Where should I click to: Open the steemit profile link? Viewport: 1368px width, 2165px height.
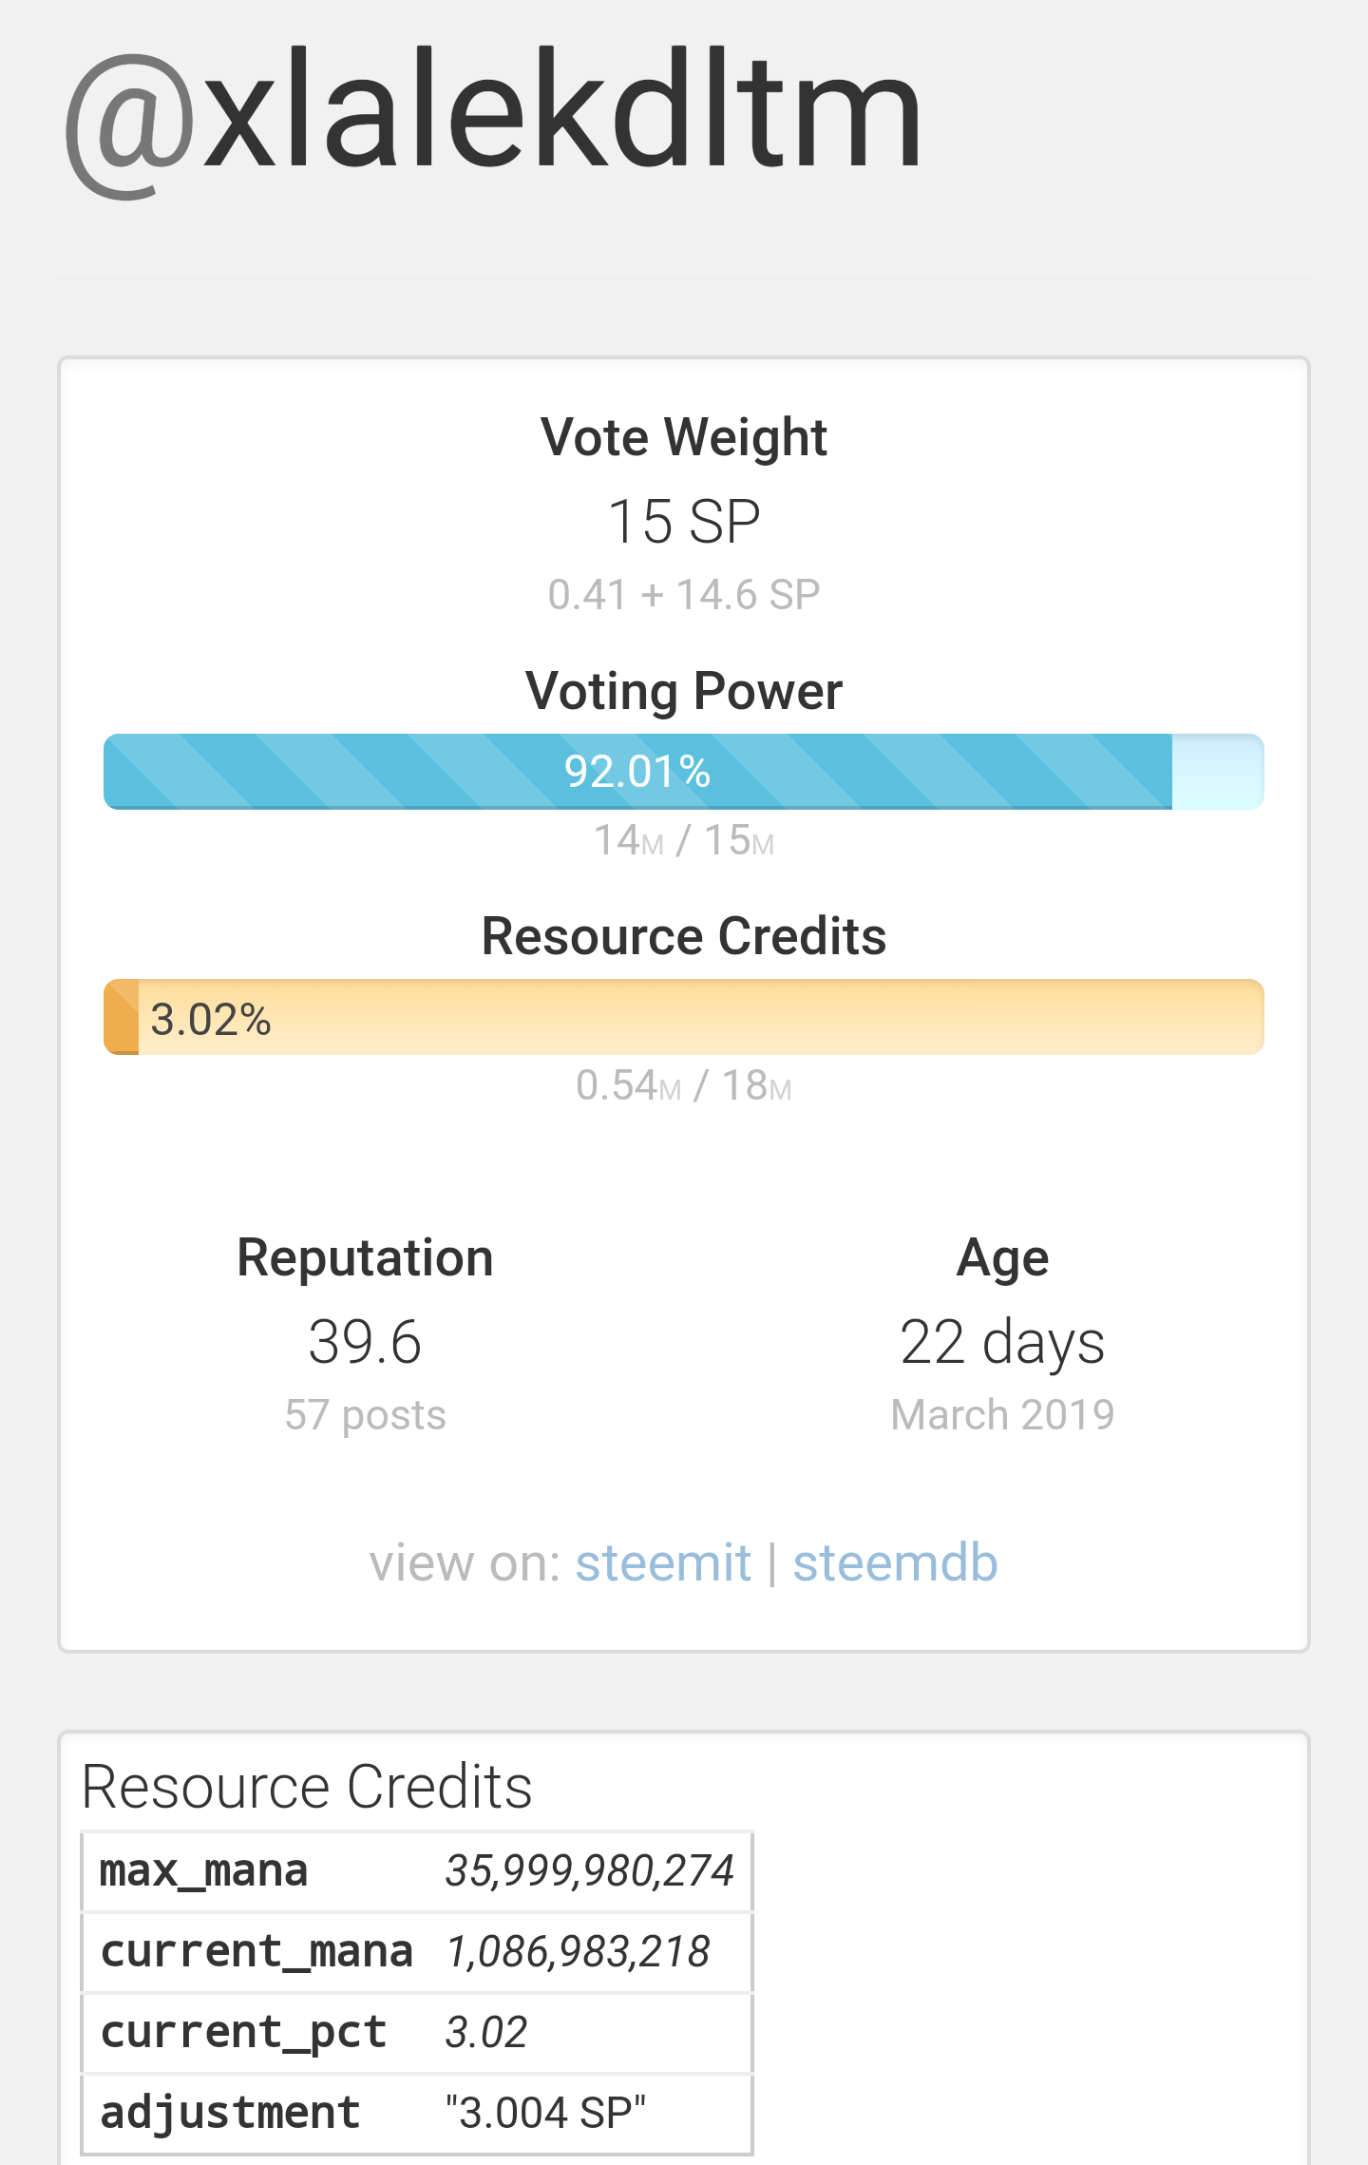(x=663, y=1563)
